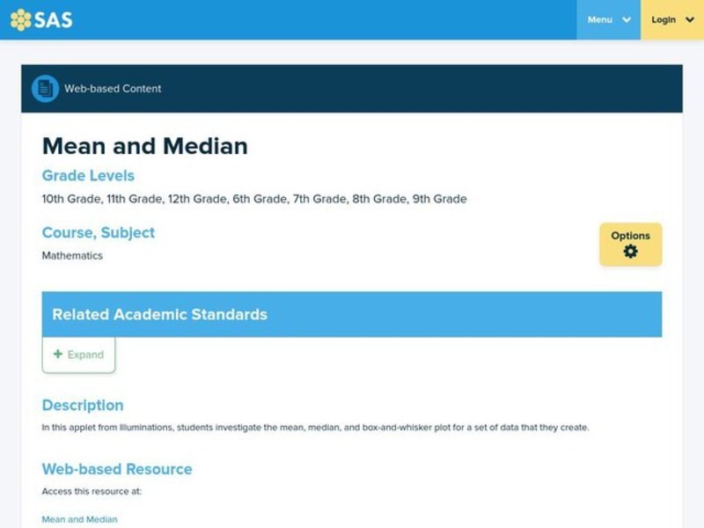704x528 pixels.
Task: Click the plus icon on the Expand button
Action: coord(57,354)
